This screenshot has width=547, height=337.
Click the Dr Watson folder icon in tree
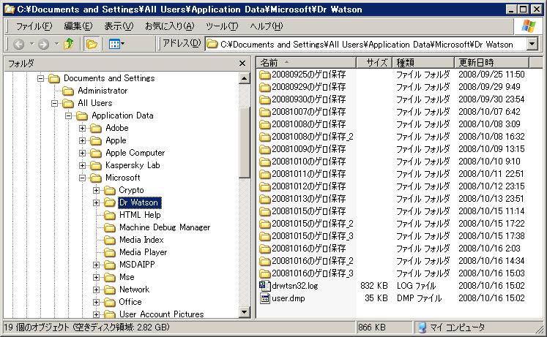pyautogui.click(x=110, y=202)
